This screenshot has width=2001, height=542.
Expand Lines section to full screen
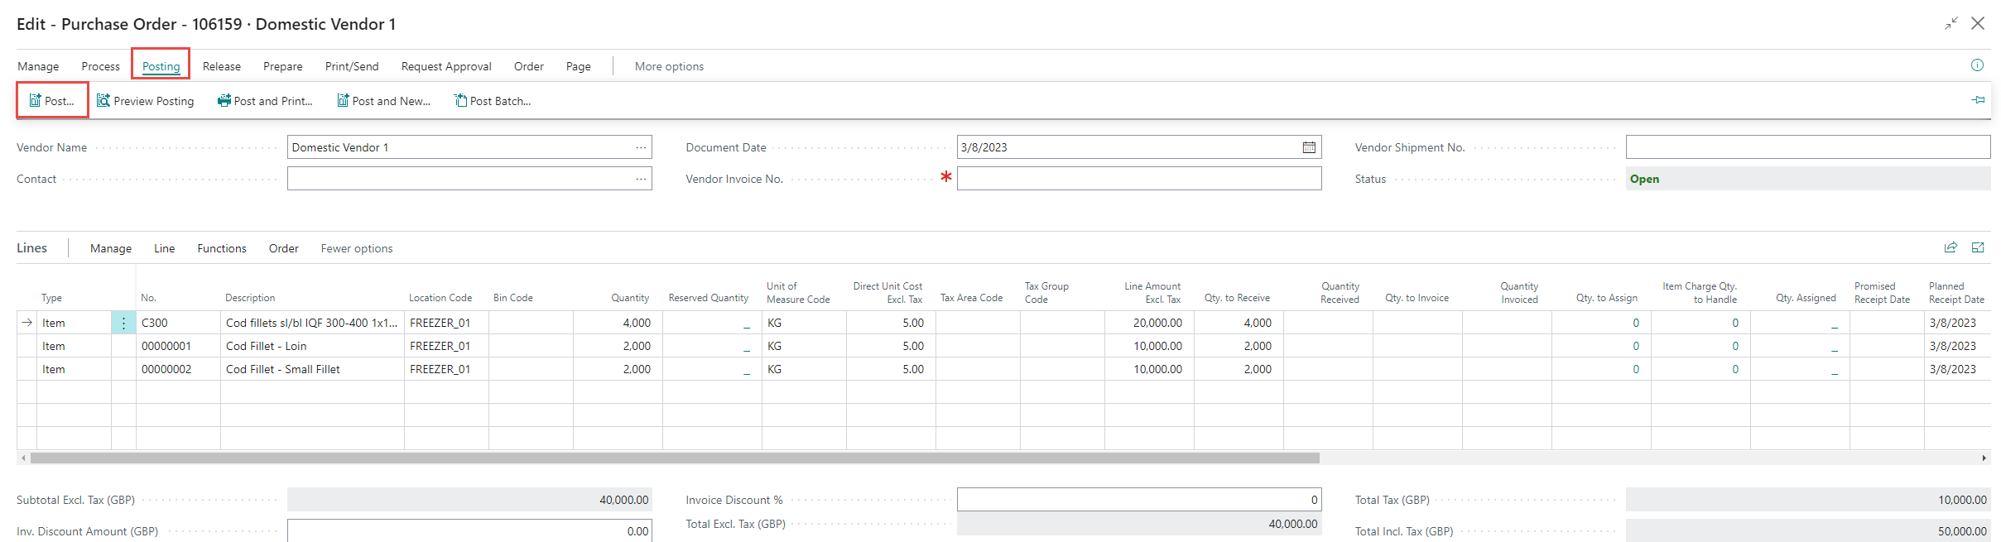1978,247
